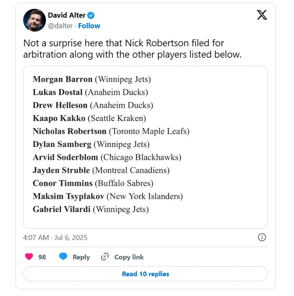This screenshot has height=296, width=294.
Task: Open Read 10 replies
Action: (145, 274)
